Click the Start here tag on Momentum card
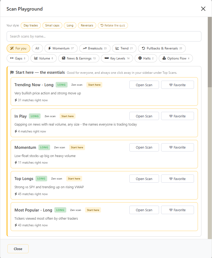Screen dimensions: 212x258 [x=77, y=148]
